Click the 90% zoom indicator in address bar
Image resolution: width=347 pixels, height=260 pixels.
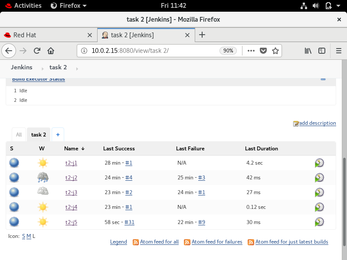(x=229, y=51)
